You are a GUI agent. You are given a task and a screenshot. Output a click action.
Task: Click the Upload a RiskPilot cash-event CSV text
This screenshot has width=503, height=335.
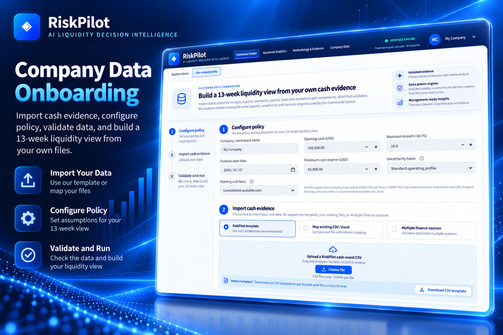[334, 257]
